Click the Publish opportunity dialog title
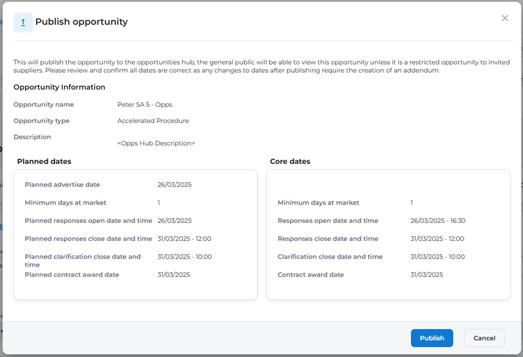 pos(81,22)
